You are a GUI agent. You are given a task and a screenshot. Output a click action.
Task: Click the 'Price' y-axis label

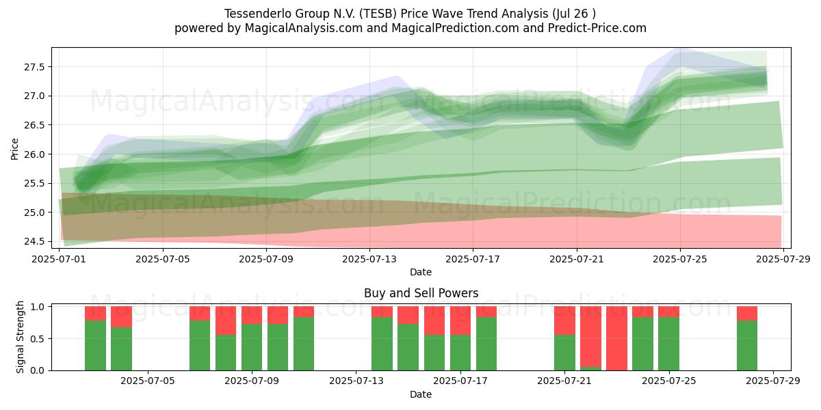(x=15, y=148)
